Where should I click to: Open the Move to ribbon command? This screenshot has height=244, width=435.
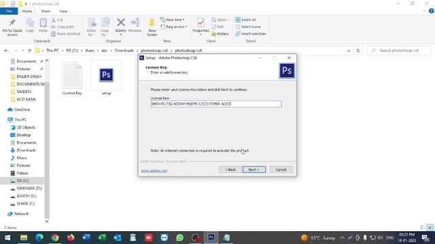point(91,27)
